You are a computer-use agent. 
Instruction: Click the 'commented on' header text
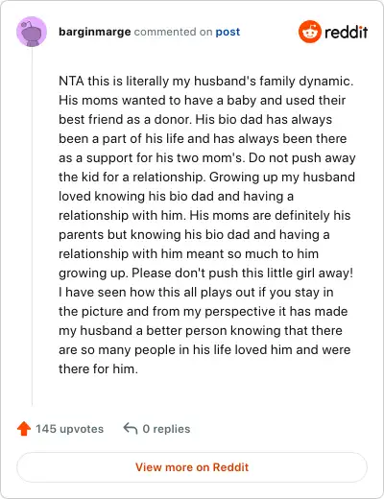[x=173, y=32]
